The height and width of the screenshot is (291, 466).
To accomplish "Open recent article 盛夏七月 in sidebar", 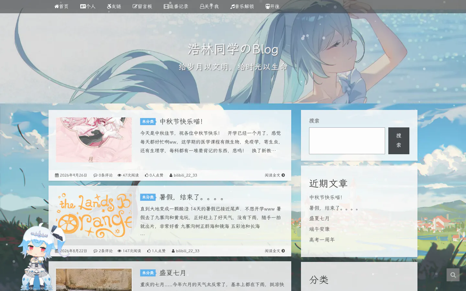I will pyautogui.click(x=319, y=219).
